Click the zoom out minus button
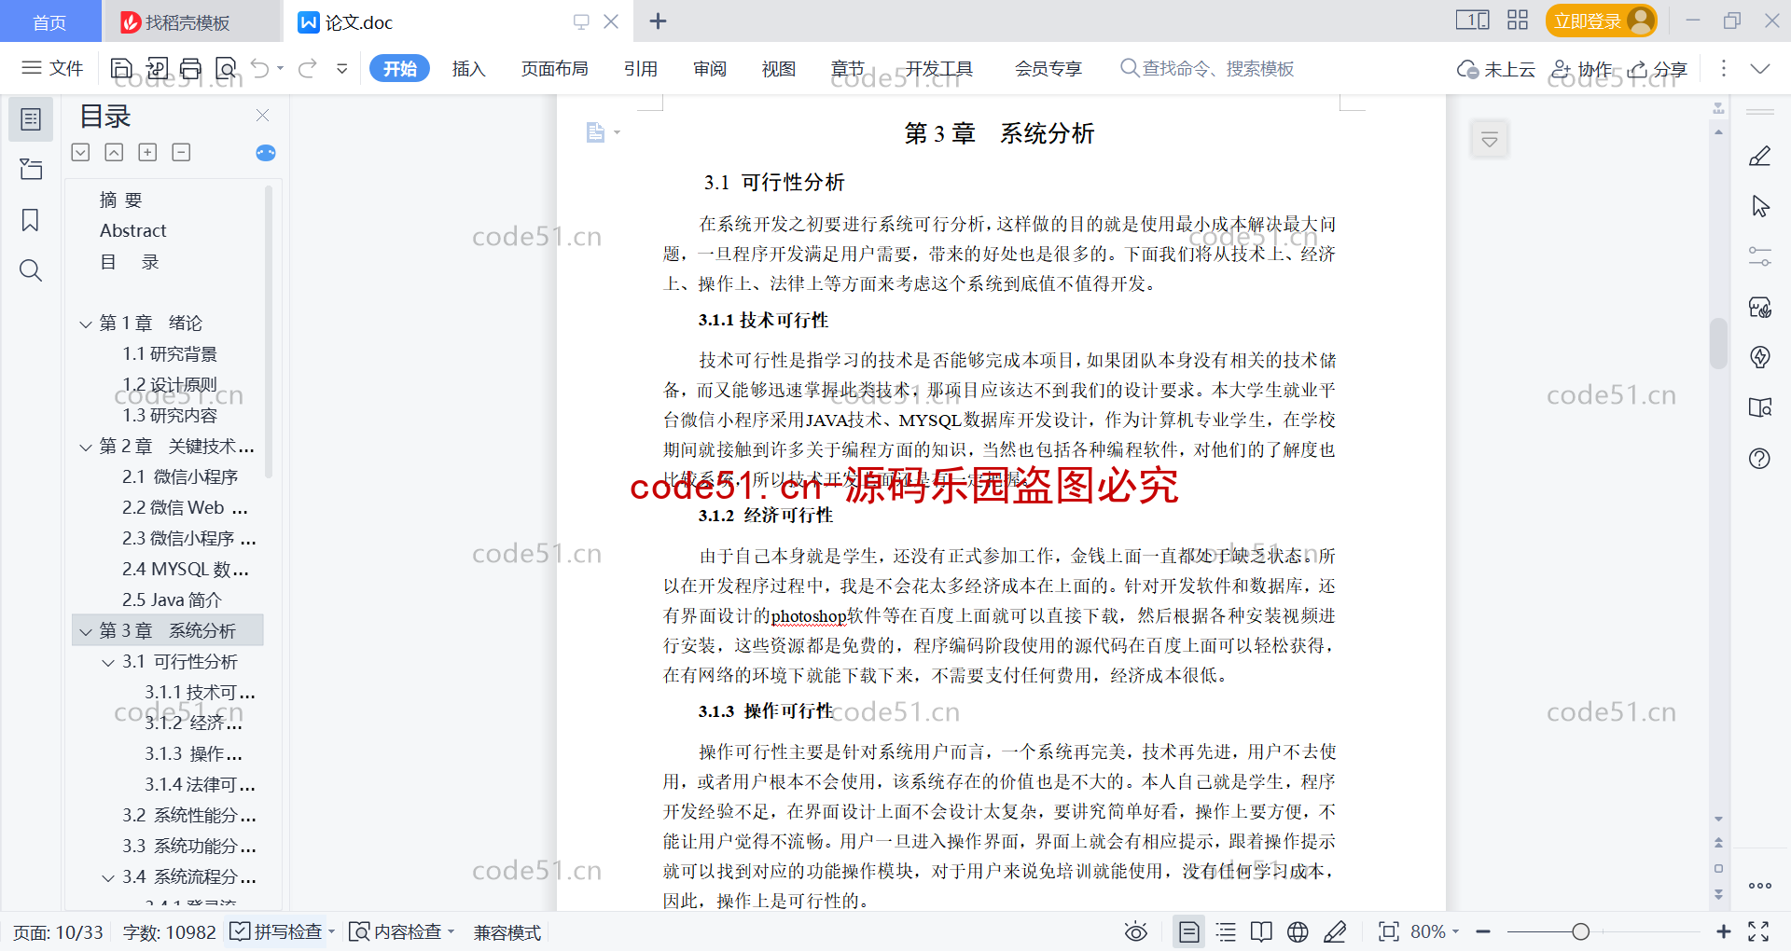 [1483, 931]
